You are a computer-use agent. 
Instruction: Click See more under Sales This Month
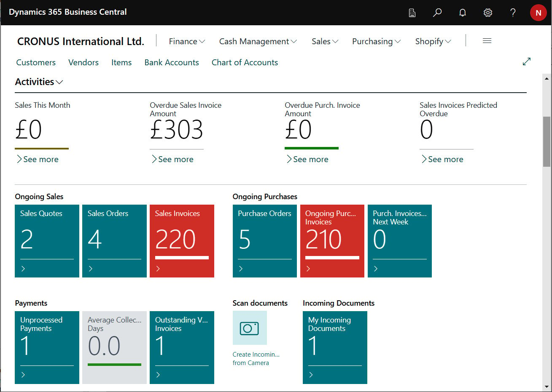38,159
